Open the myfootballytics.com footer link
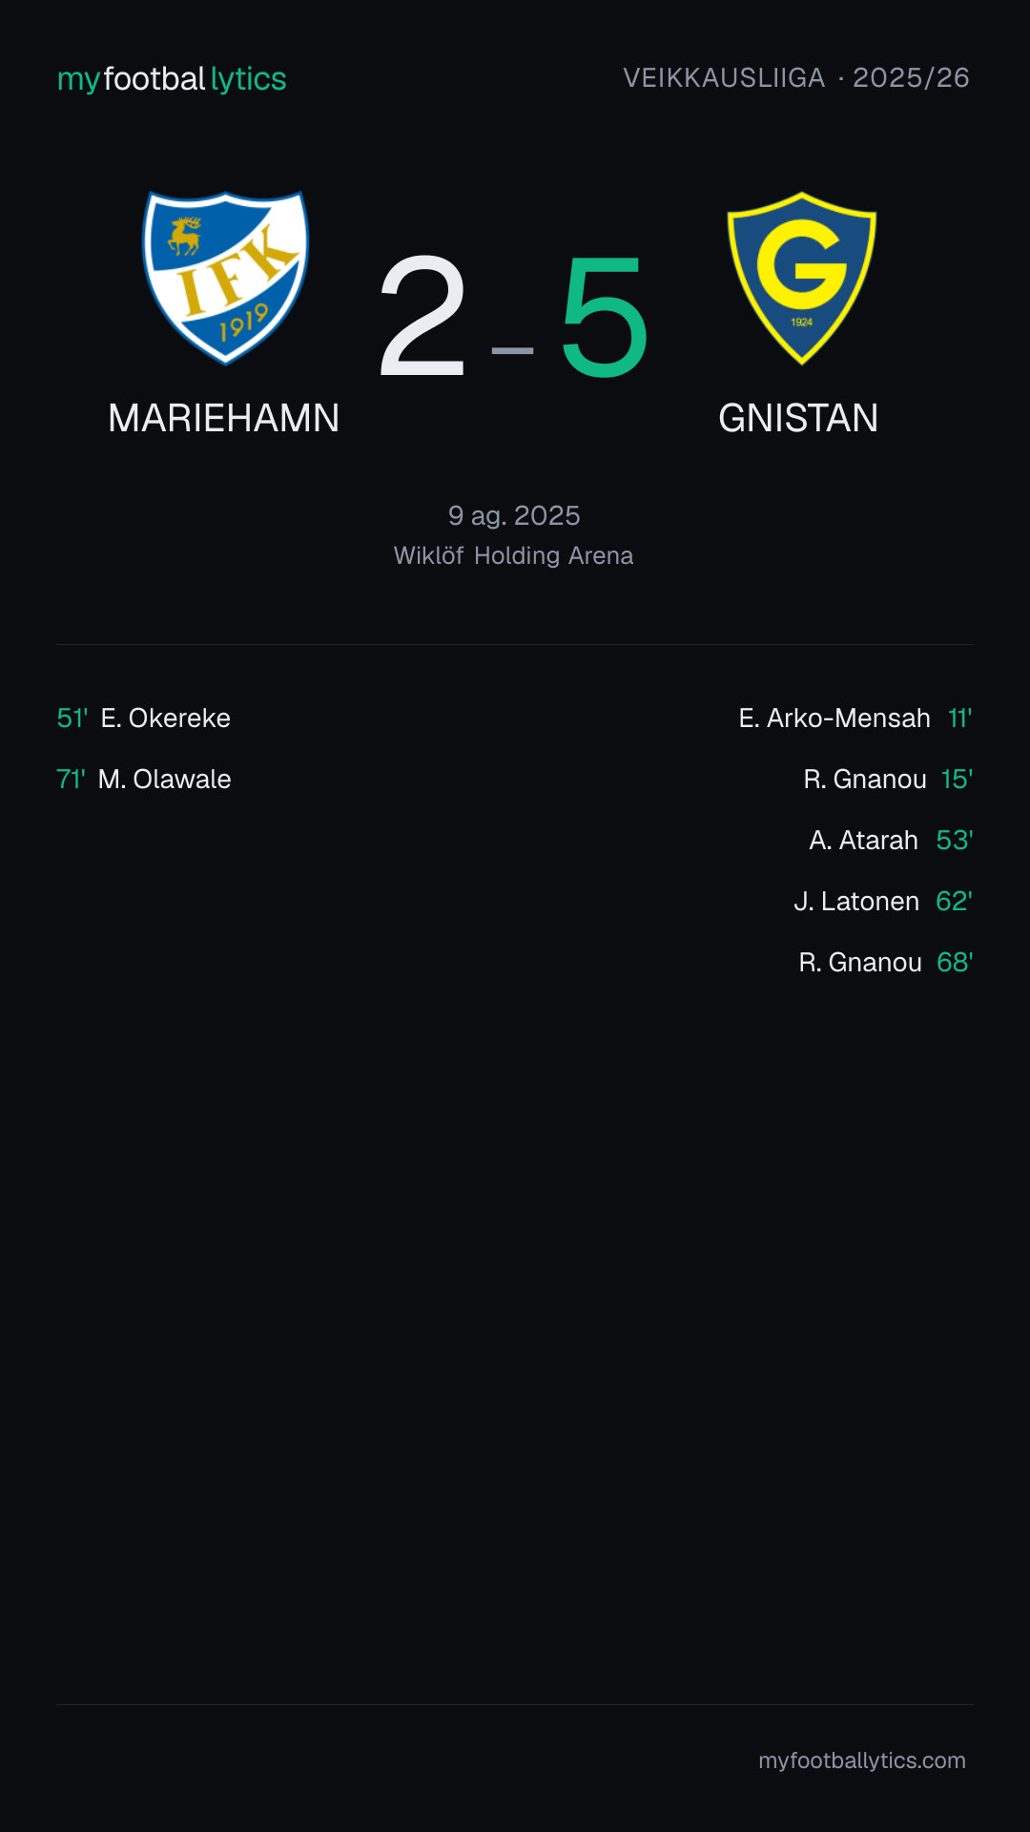This screenshot has width=1030, height=1832. [x=862, y=1760]
